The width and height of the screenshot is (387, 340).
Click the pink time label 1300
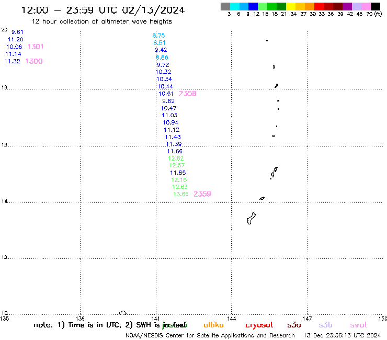coord(34,61)
